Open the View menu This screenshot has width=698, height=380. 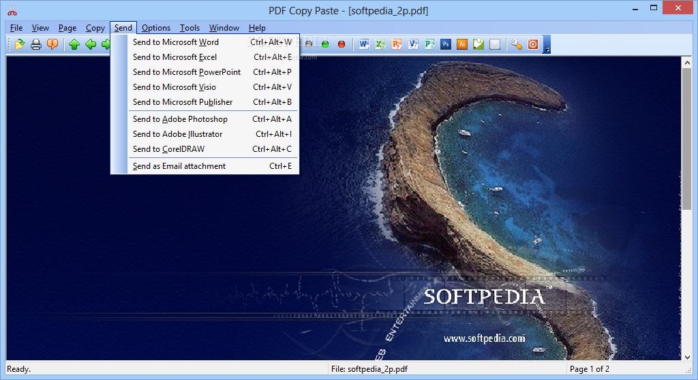[x=40, y=28]
